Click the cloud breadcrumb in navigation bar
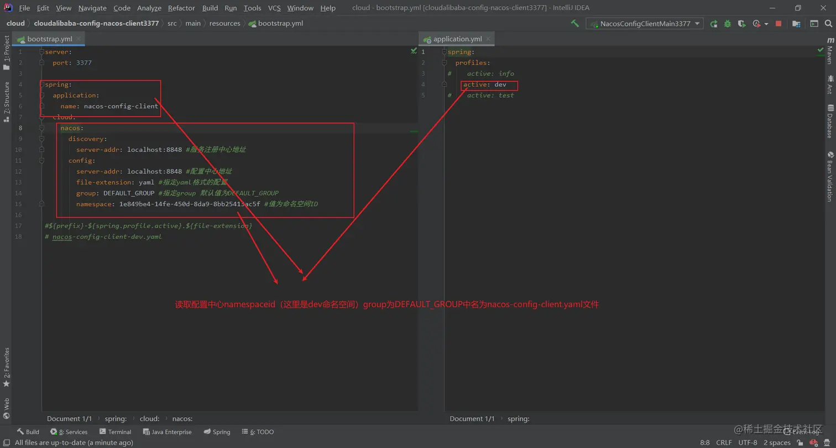Screen dimensions: 836x448 (x=15, y=23)
